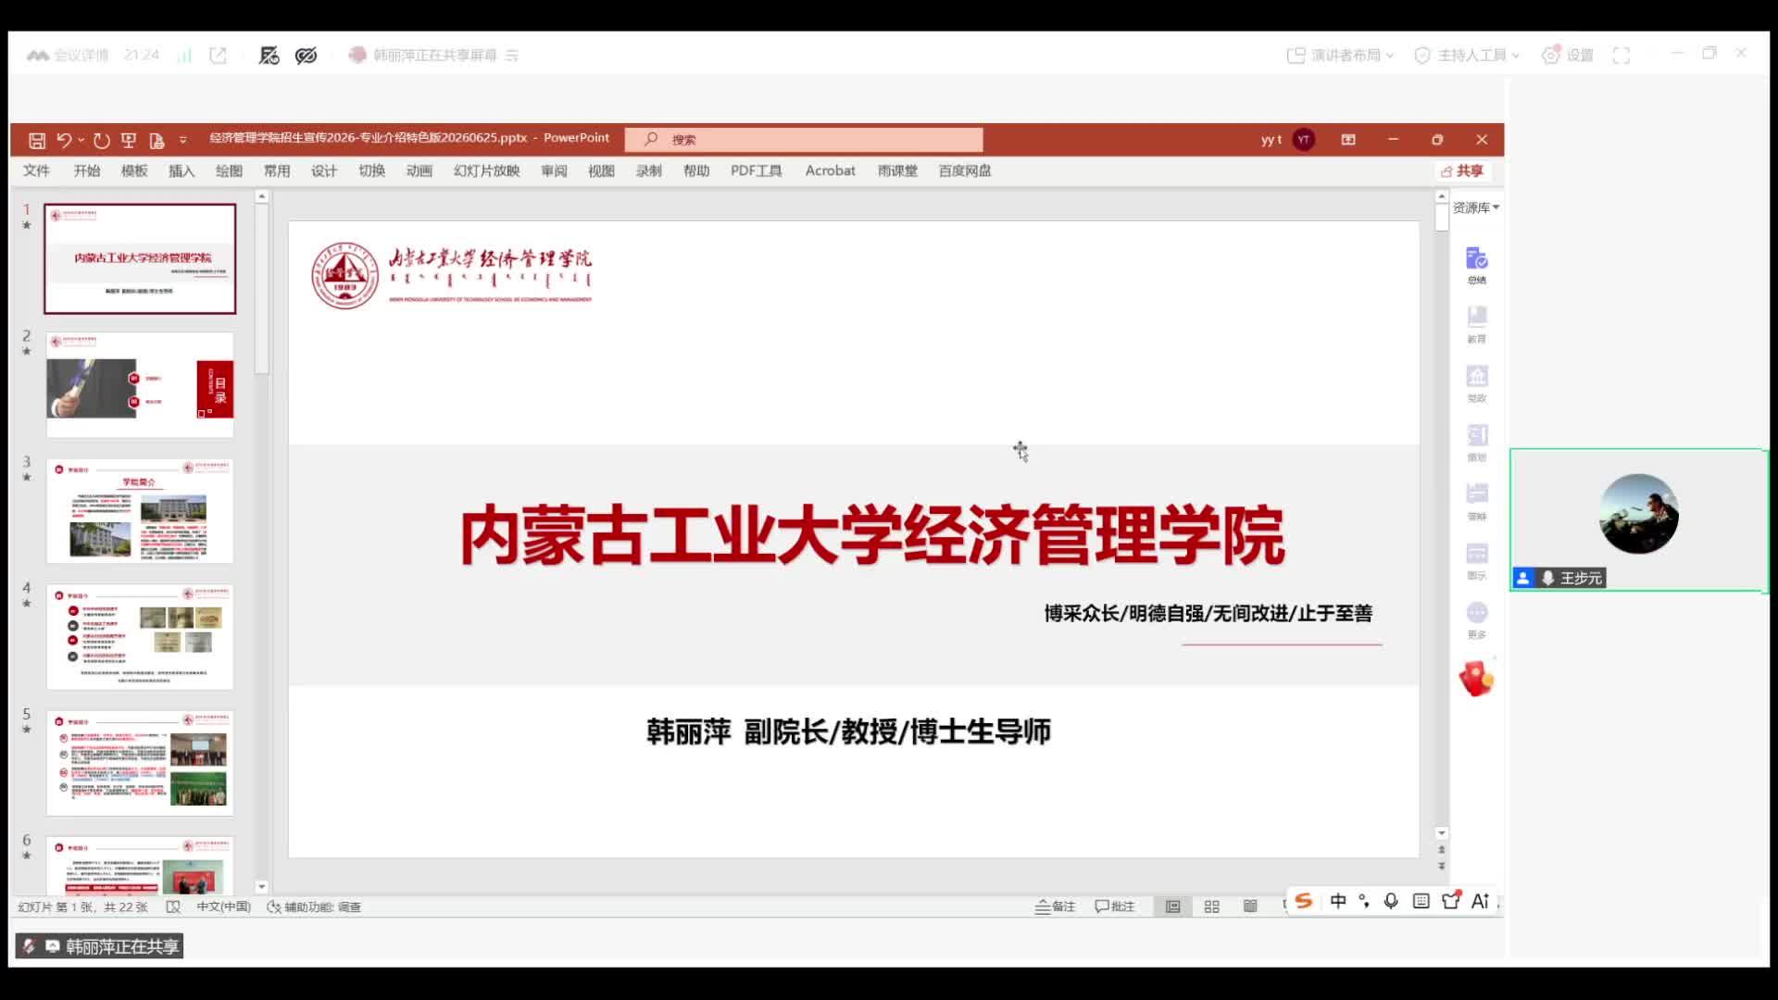1778x1000 pixels.
Task: Open the Customize Quick Access Toolbar dropdown
Action: (183, 140)
